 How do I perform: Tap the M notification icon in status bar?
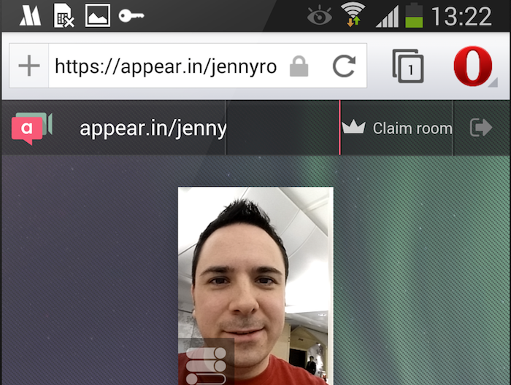pos(29,15)
